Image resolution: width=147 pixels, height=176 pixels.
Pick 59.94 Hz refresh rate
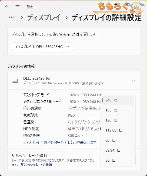click(118, 150)
